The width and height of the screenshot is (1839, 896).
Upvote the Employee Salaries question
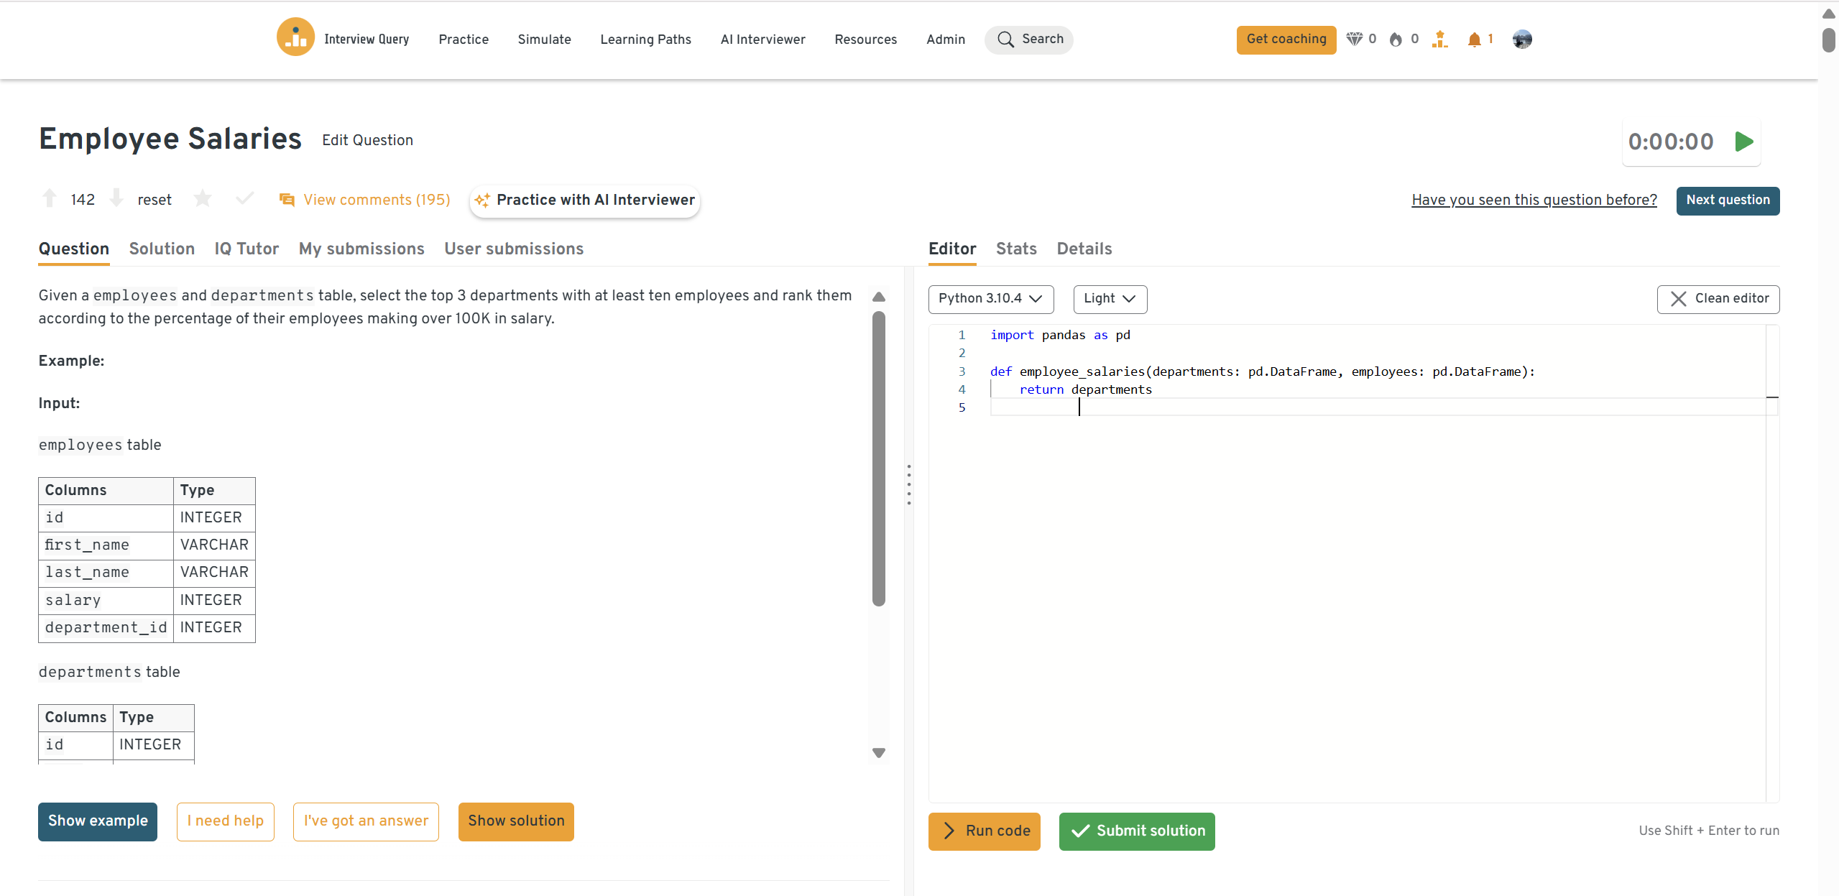pyautogui.click(x=50, y=198)
